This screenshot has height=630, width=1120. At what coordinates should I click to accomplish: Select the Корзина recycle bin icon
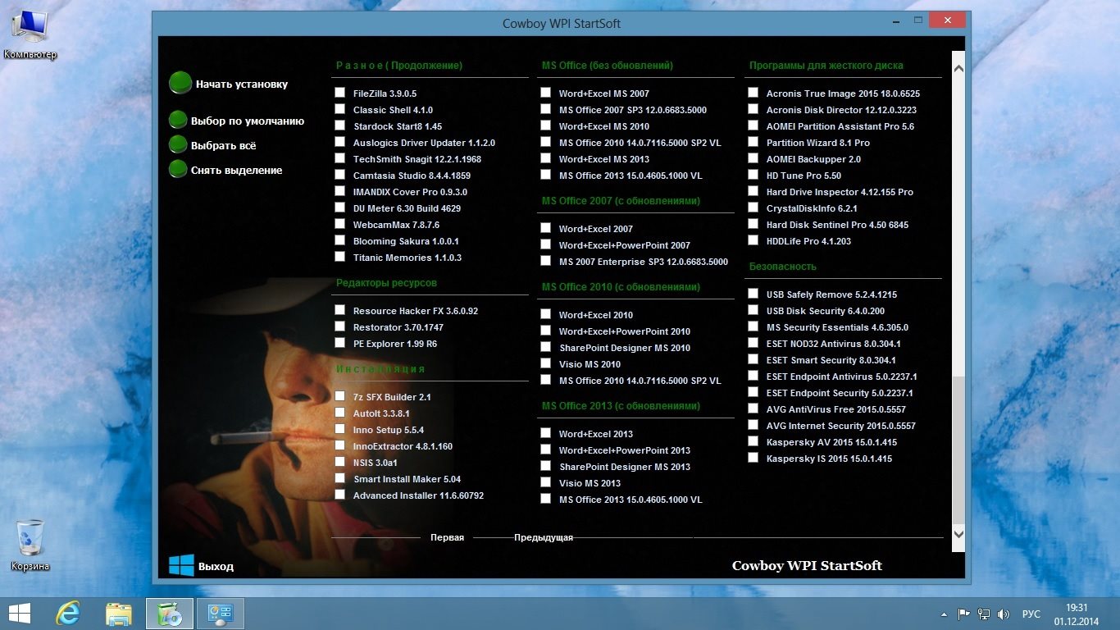coord(30,545)
